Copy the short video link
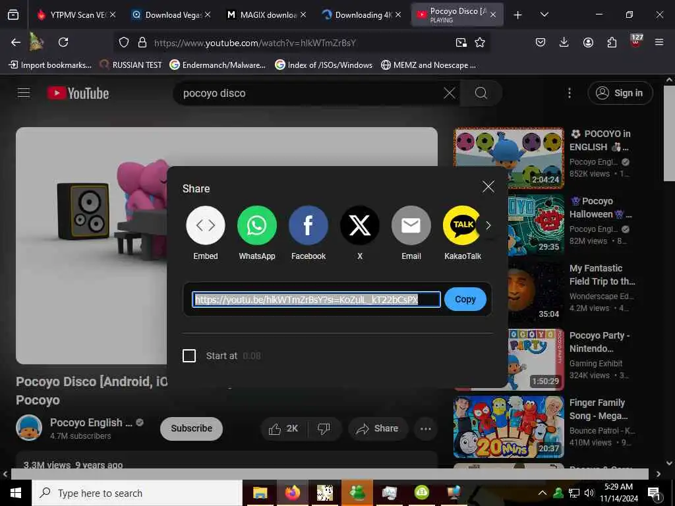Viewport: 675px width, 506px height. (x=465, y=299)
